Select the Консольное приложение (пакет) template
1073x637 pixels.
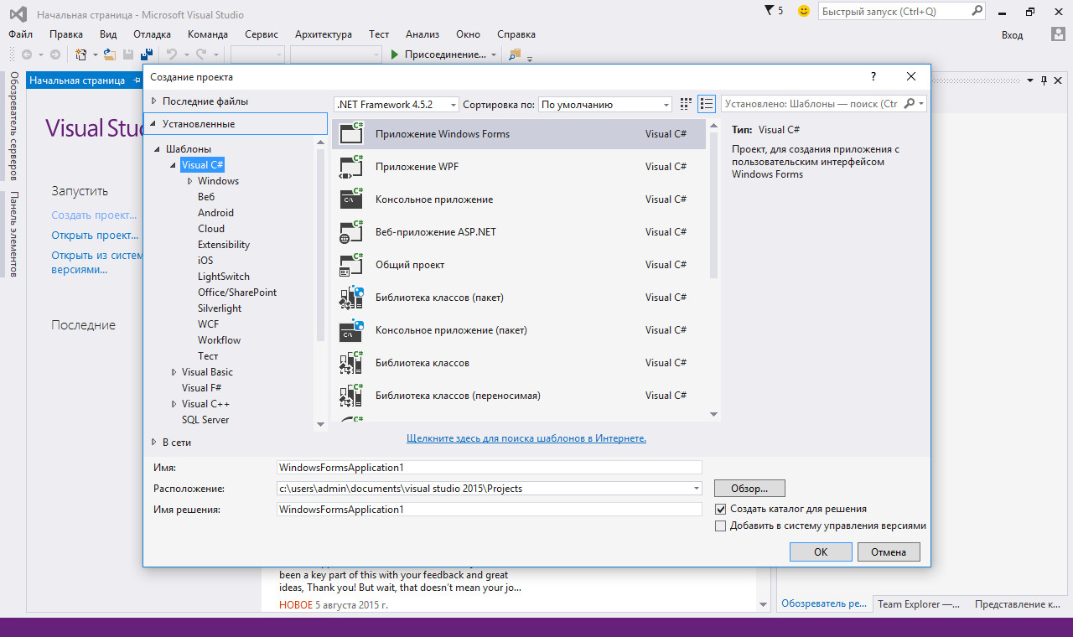tap(518, 330)
